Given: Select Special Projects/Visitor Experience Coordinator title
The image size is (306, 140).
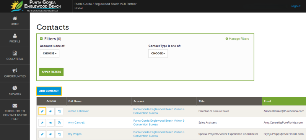Looking at the screenshot, I should 228,134.
